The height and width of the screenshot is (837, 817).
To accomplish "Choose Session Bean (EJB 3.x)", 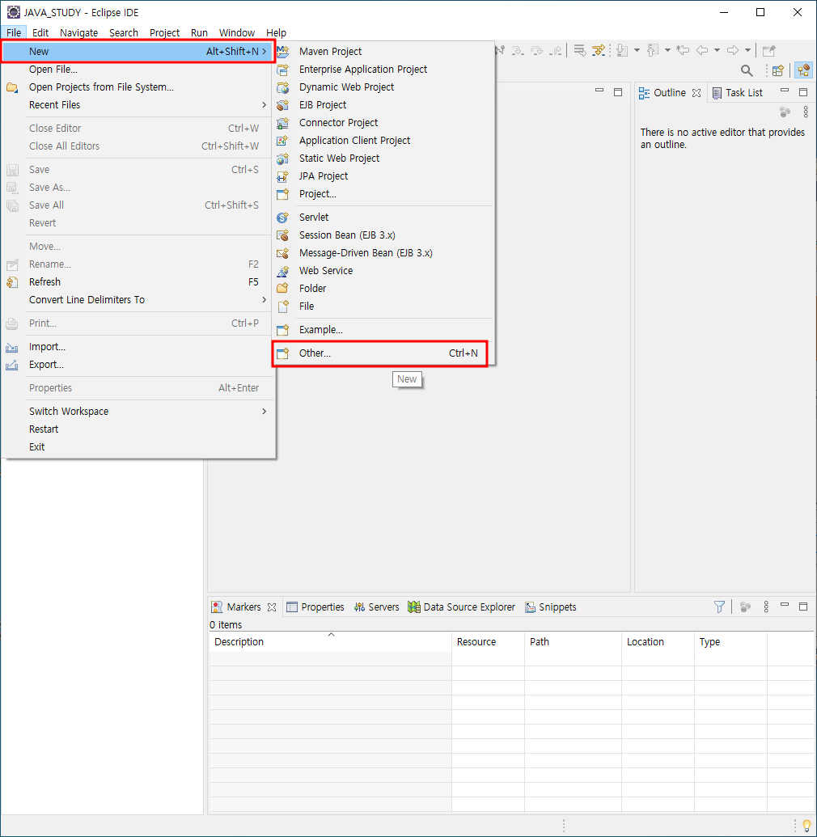I will [x=383, y=235].
